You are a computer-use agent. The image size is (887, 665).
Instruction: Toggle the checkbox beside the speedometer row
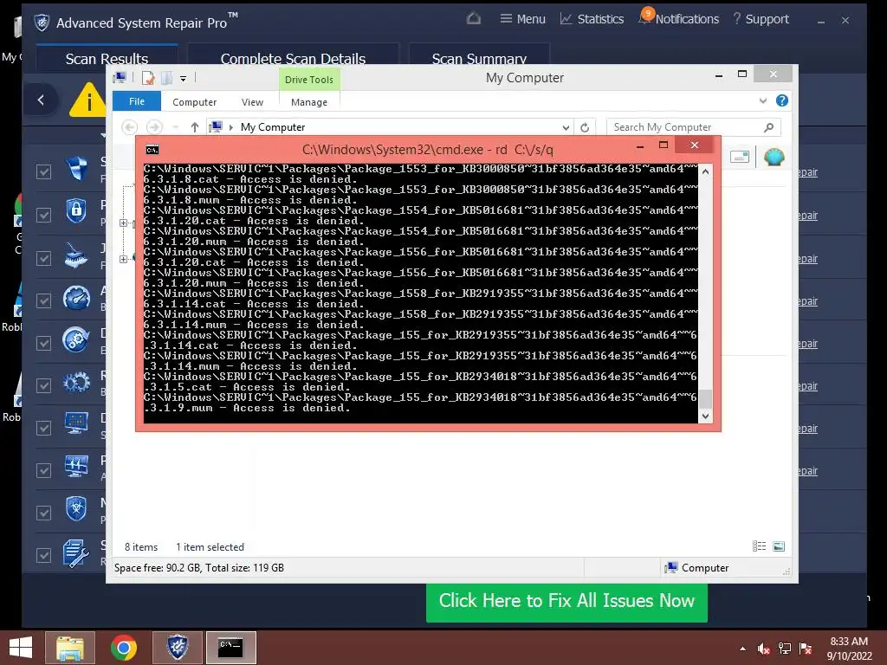point(43,300)
